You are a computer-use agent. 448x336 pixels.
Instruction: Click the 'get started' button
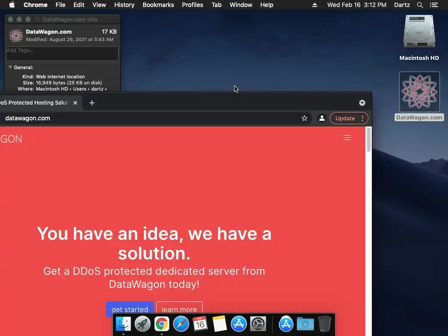pos(129,309)
